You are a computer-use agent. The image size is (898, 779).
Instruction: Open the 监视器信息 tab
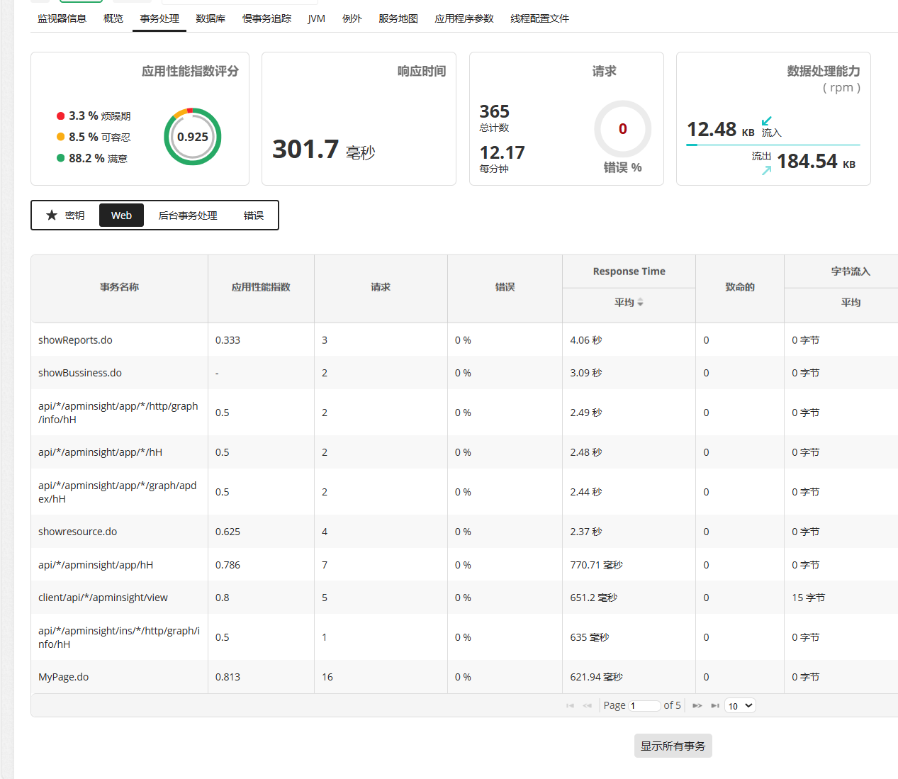point(62,18)
